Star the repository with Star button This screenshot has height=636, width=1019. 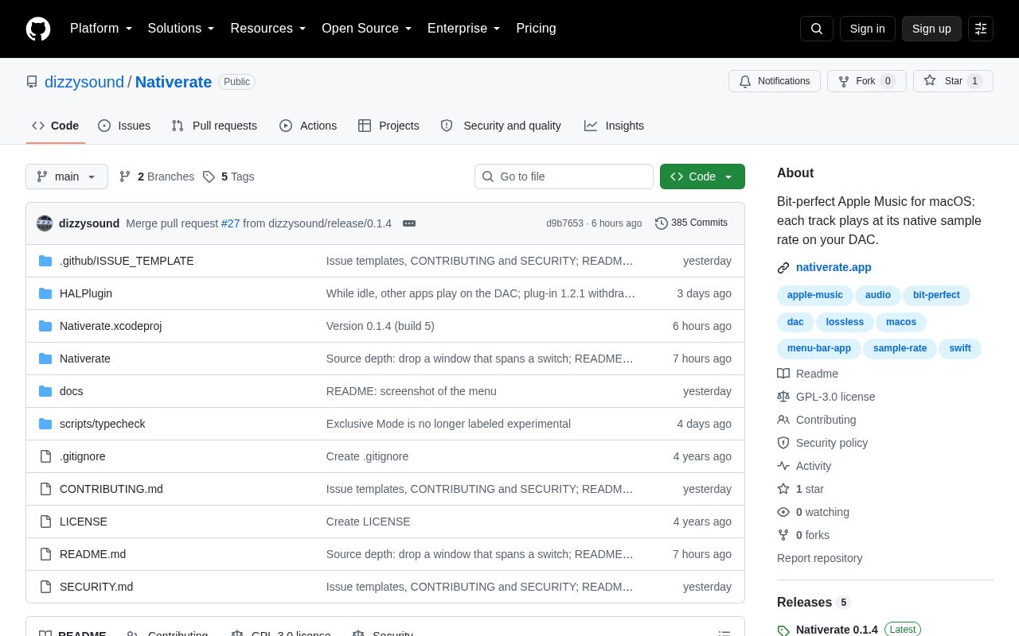[x=953, y=81]
